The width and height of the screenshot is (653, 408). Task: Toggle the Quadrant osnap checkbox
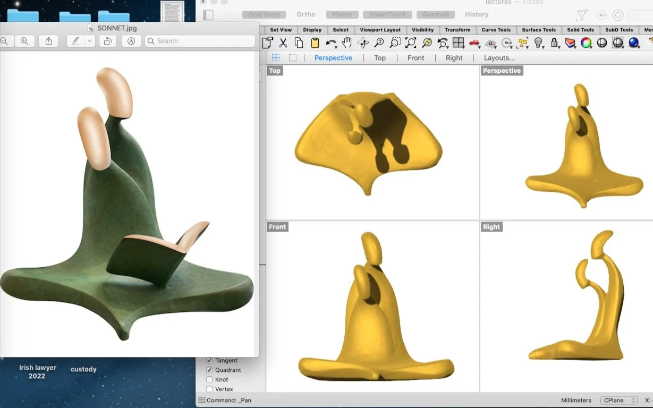tap(209, 370)
